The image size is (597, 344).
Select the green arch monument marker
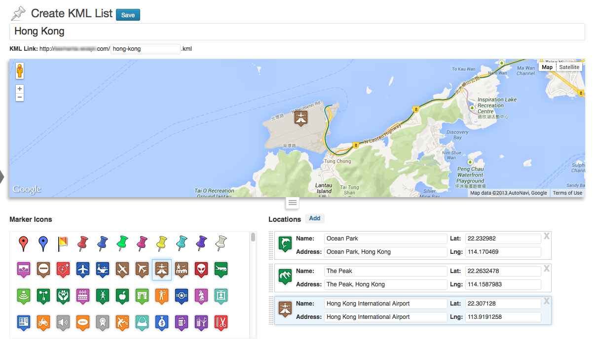click(142, 296)
